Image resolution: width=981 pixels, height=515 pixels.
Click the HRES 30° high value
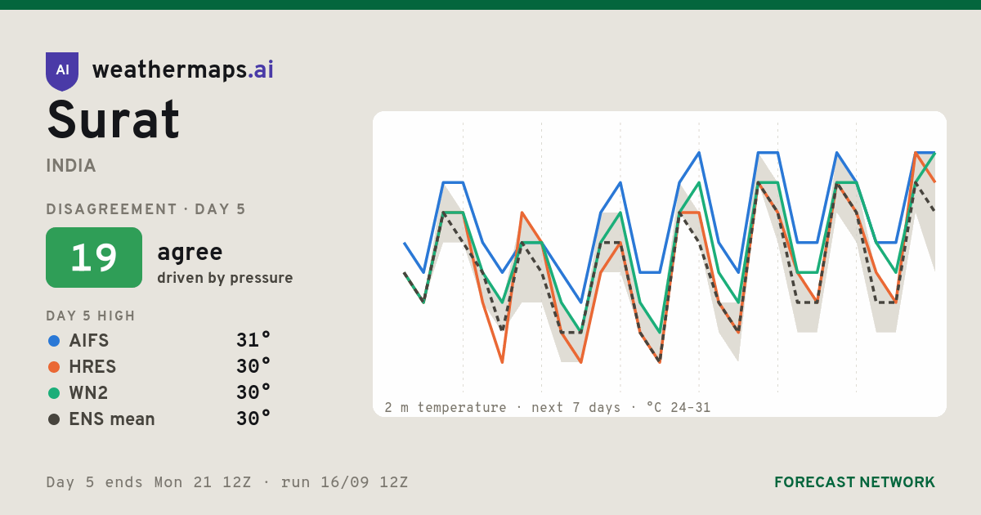[x=253, y=366]
